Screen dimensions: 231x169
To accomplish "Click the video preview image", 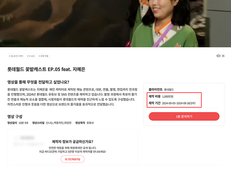I will [115, 24].
